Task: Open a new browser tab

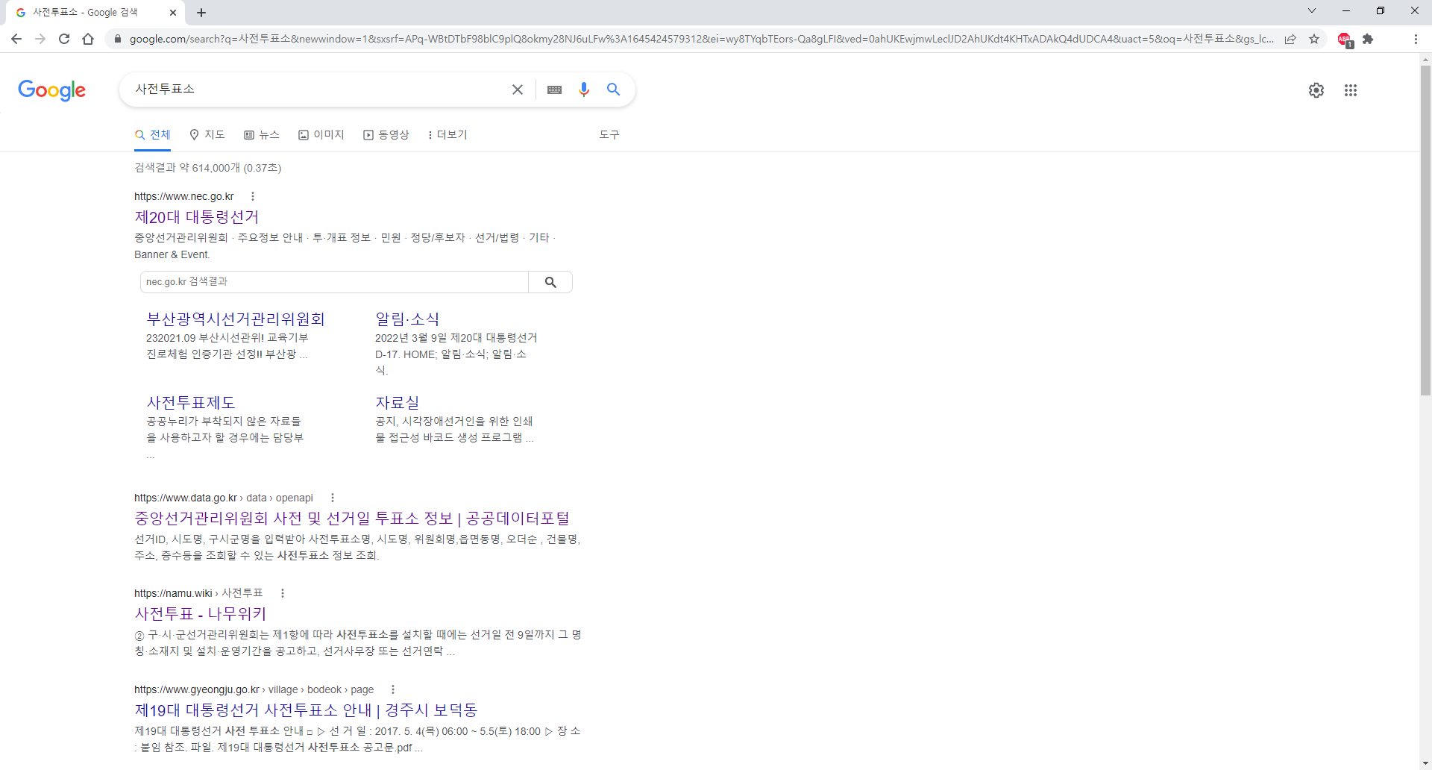Action: (201, 13)
